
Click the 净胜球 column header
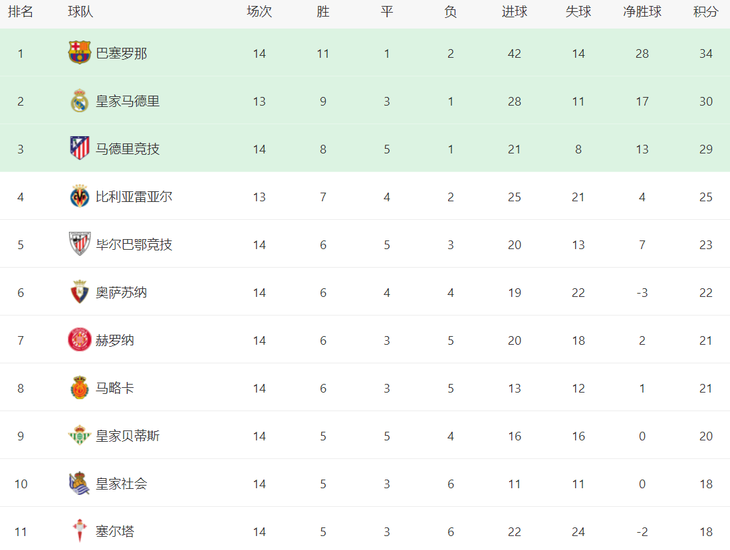642,12
